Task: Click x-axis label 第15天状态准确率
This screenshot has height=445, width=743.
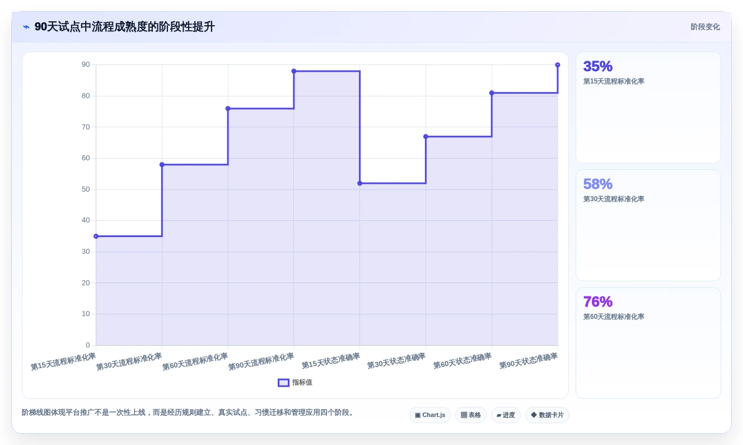Action: pos(331,361)
